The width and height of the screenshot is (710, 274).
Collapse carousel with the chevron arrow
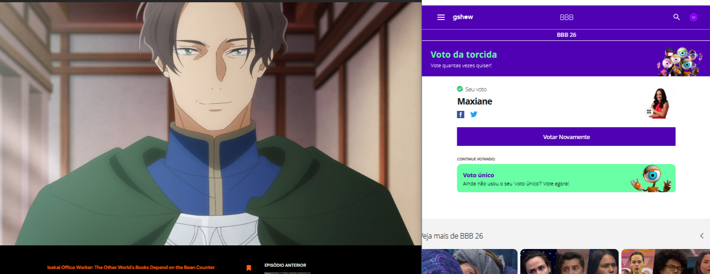[702, 236]
